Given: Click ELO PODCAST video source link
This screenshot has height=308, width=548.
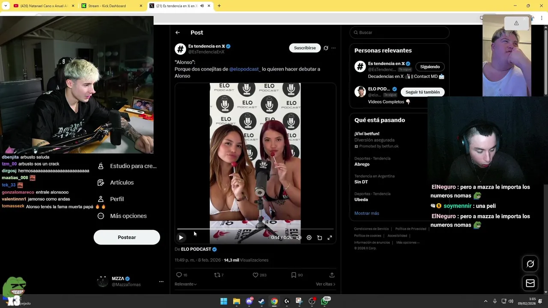Looking at the screenshot, I should [196, 249].
